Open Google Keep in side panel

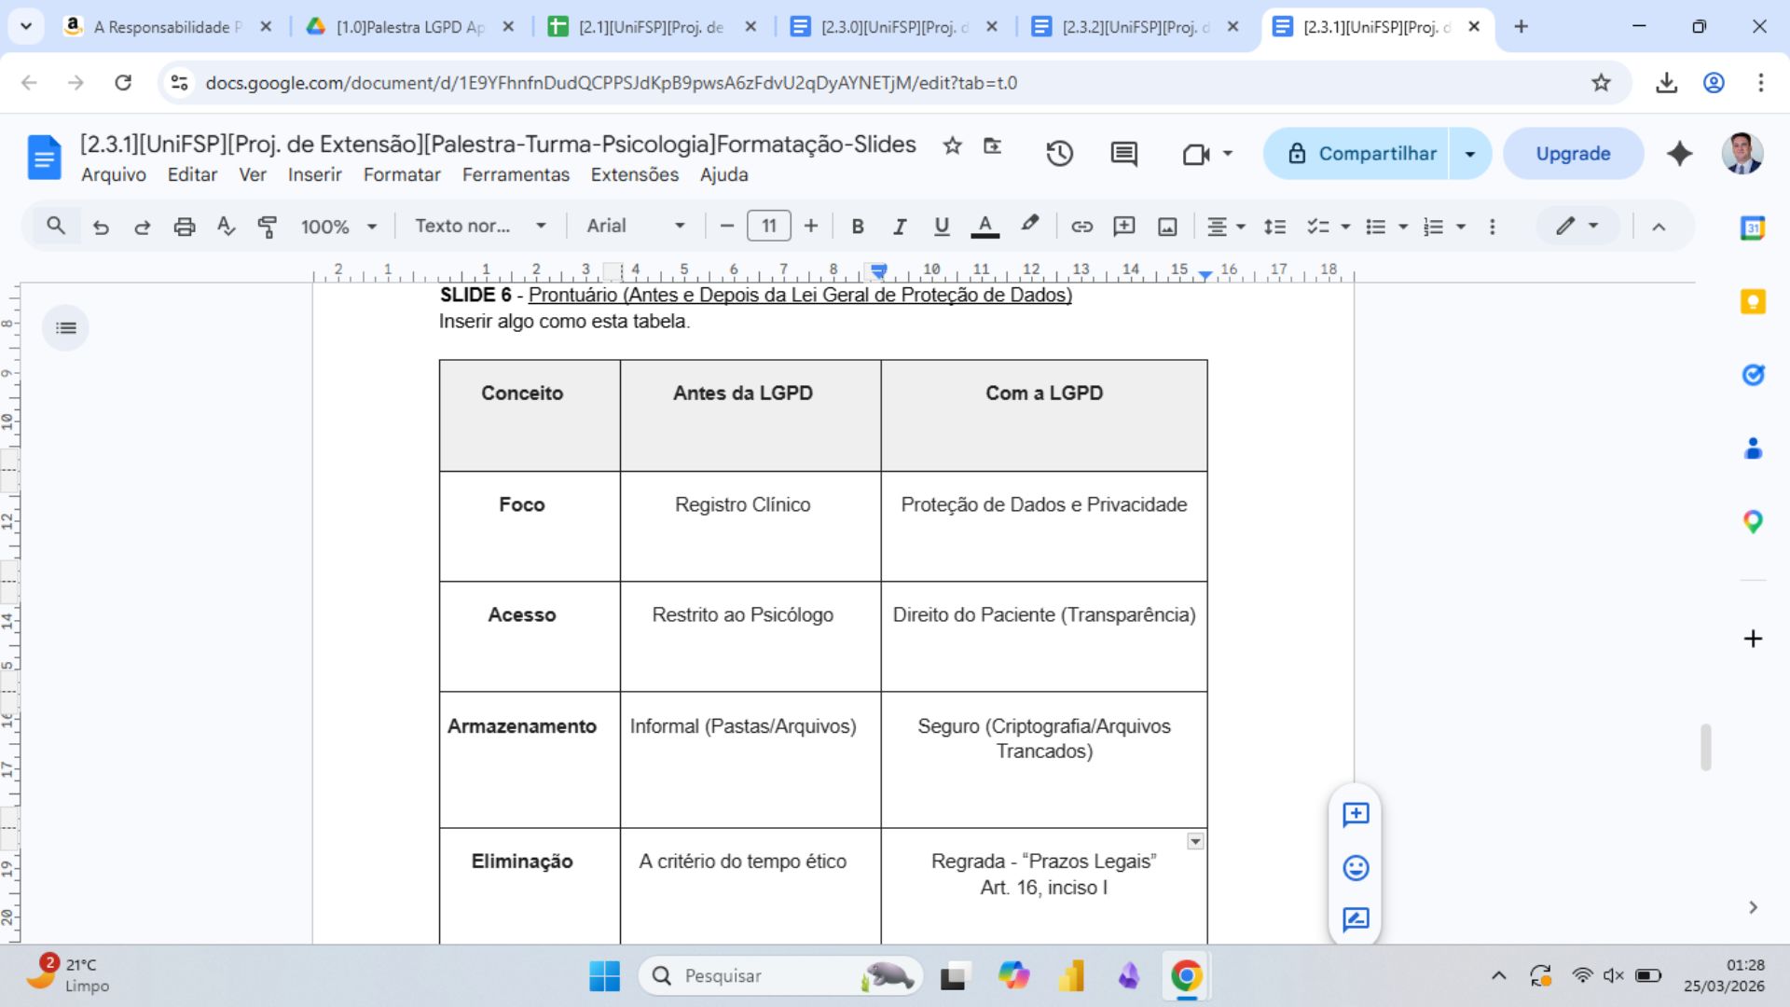point(1753,302)
